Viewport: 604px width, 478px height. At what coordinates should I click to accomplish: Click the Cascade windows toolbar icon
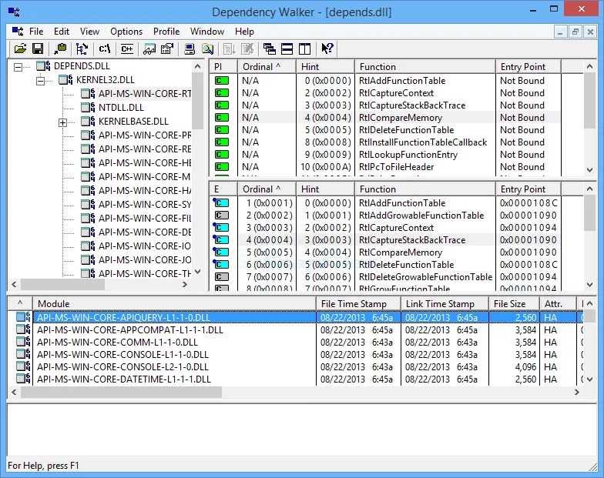pyautogui.click(x=270, y=49)
